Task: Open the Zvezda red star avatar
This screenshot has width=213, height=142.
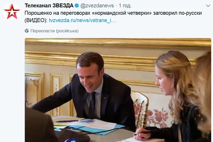Action: 12,12
